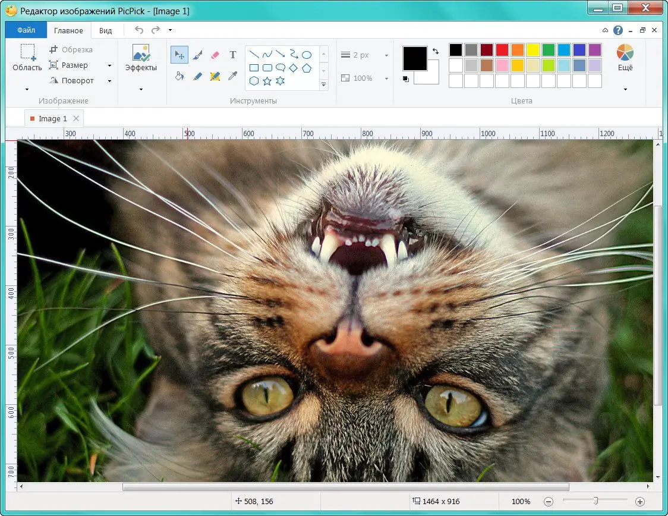Open the quick access toolbar dropdown
Image resolution: width=668 pixels, height=516 pixels.
point(170,30)
